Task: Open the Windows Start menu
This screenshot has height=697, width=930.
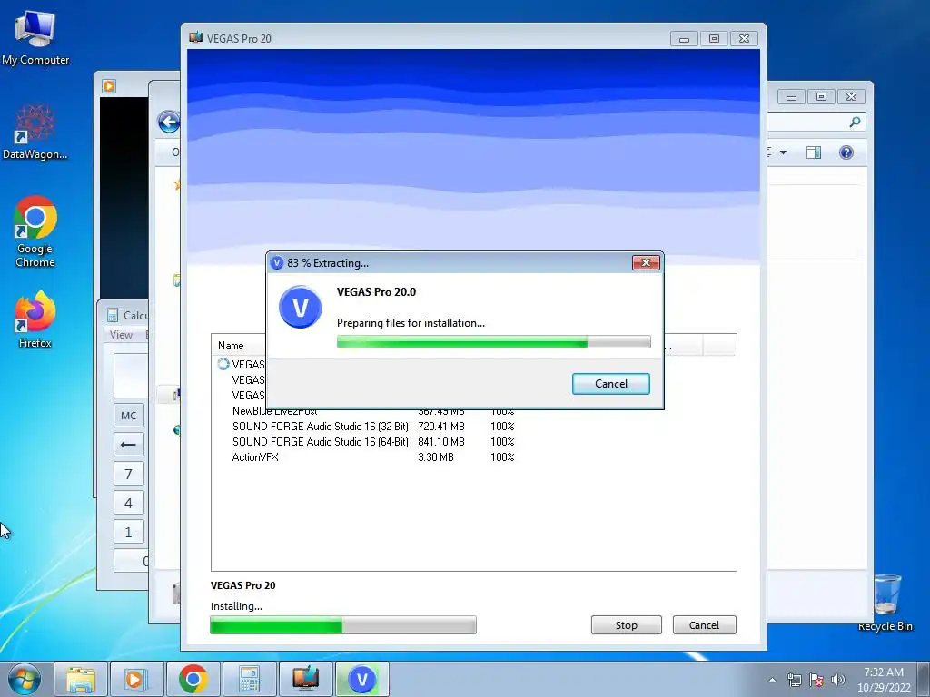Action: tap(25, 679)
